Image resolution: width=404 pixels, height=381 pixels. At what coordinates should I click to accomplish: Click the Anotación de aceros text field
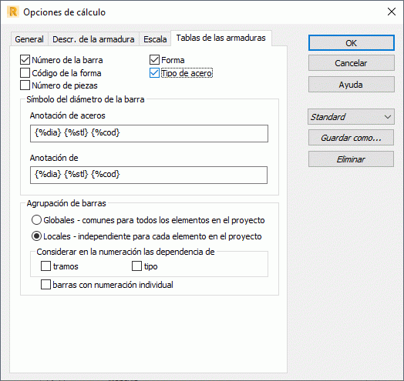click(x=149, y=133)
